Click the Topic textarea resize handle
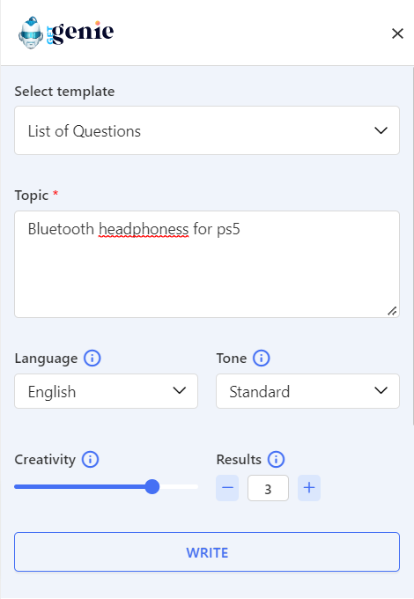Image resolution: width=414 pixels, height=599 pixels. 392,311
